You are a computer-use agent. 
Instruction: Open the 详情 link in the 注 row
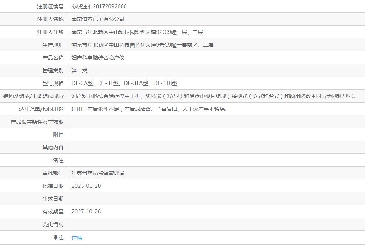77,238
